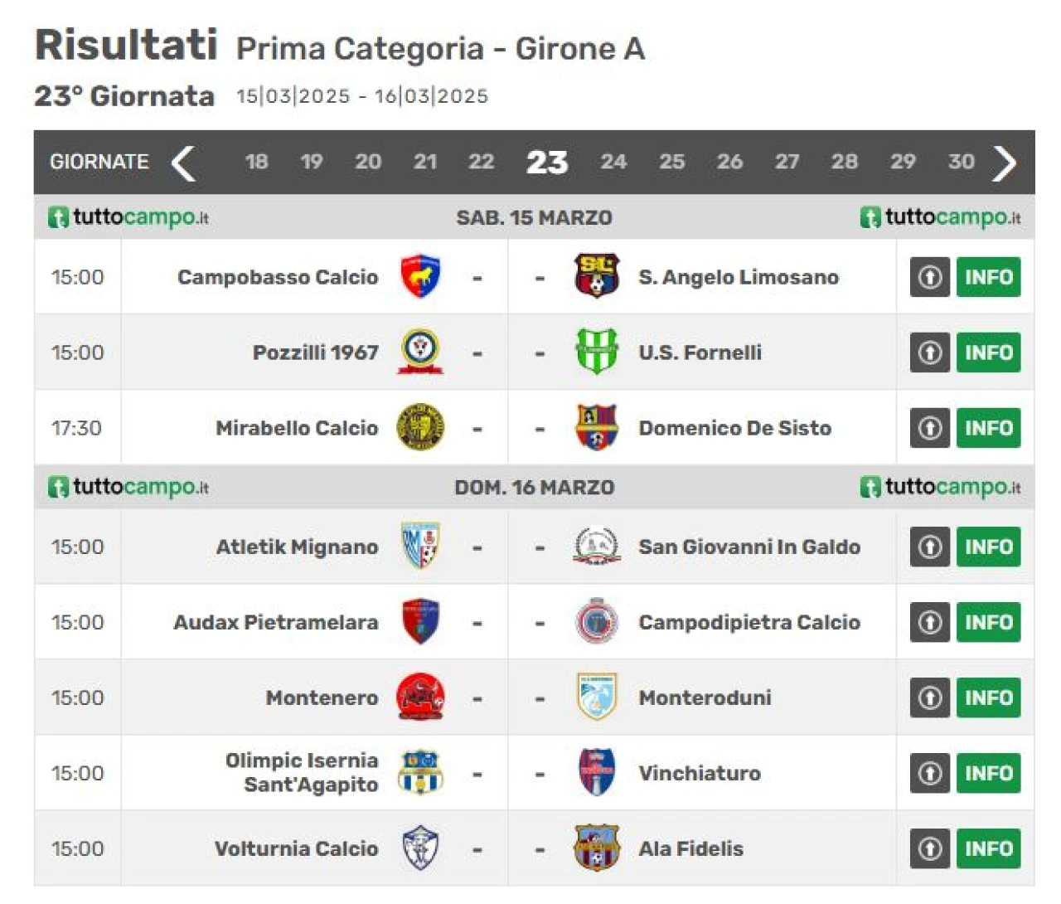
Task: Click the Volturnia Calcio shield crest
Action: point(420,848)
